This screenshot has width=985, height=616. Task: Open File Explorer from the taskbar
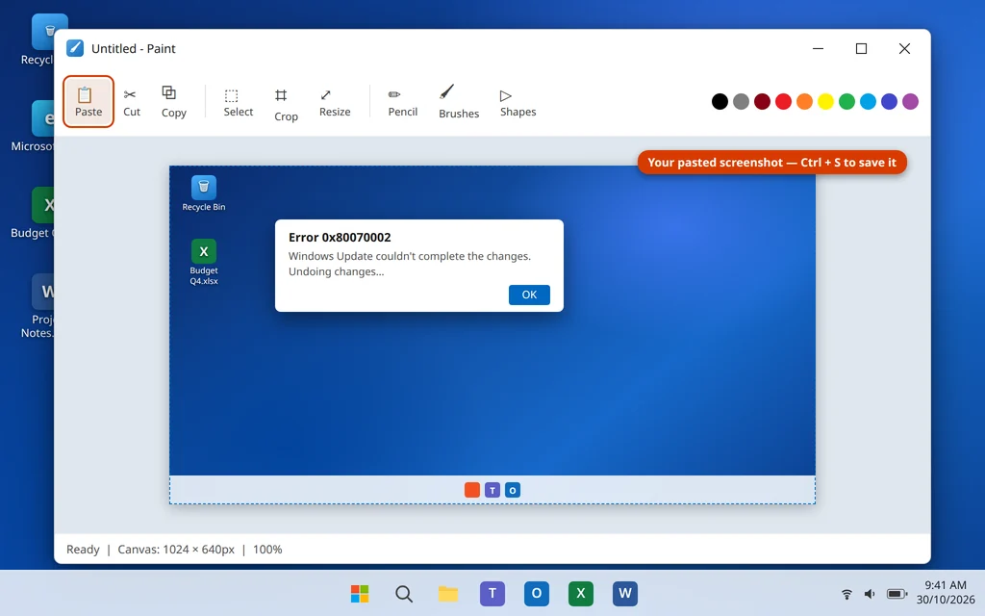pyautogui.click(x=448, y=593)
